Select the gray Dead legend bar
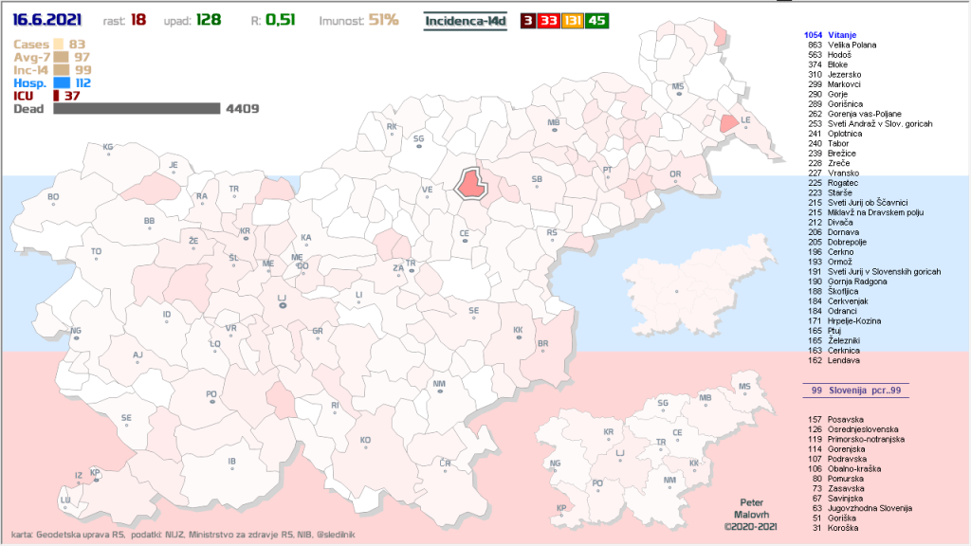Viewport: 971px width, 546px height. pyautogui.click(x=137, y=109)
